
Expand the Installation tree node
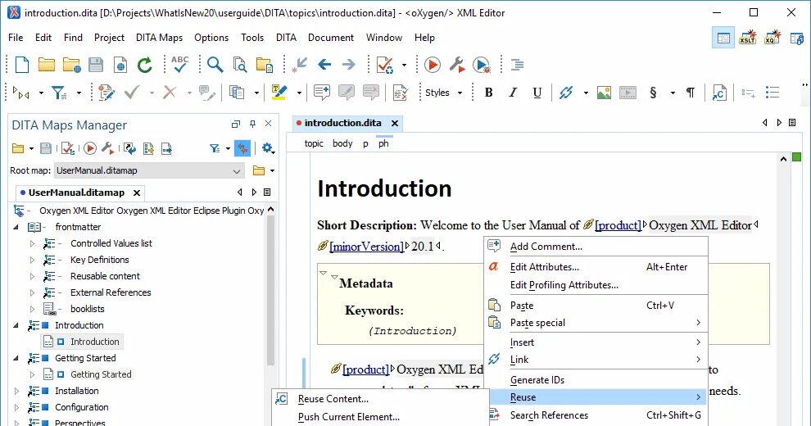(x=16, y=392)
